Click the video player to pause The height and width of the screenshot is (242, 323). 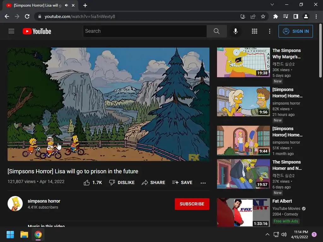pos(109,104)
